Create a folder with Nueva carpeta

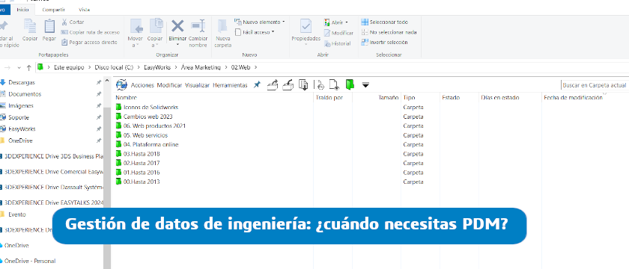(x=222, y=34)
